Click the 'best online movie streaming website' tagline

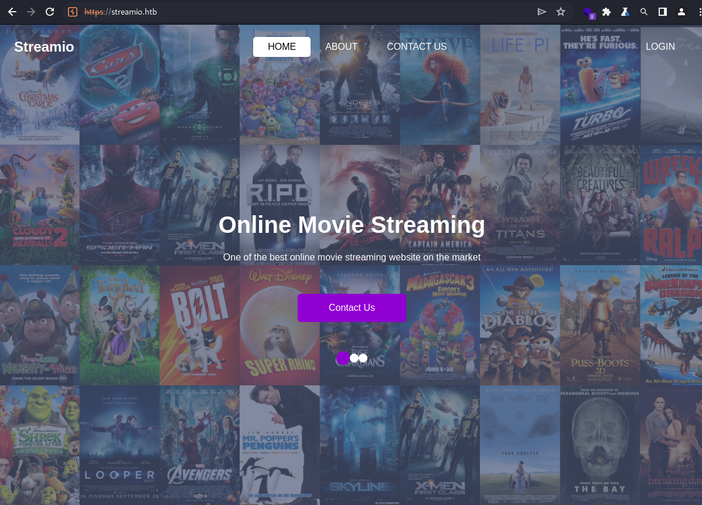click(x=352, y=257)
